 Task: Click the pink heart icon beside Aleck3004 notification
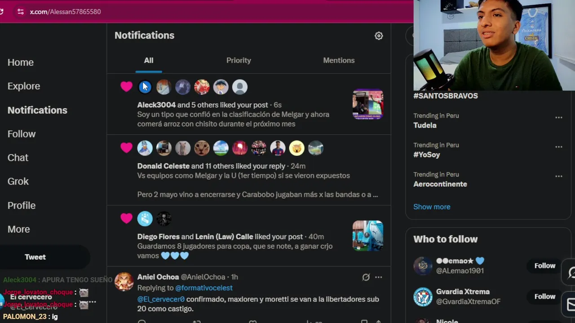point(126,87)
